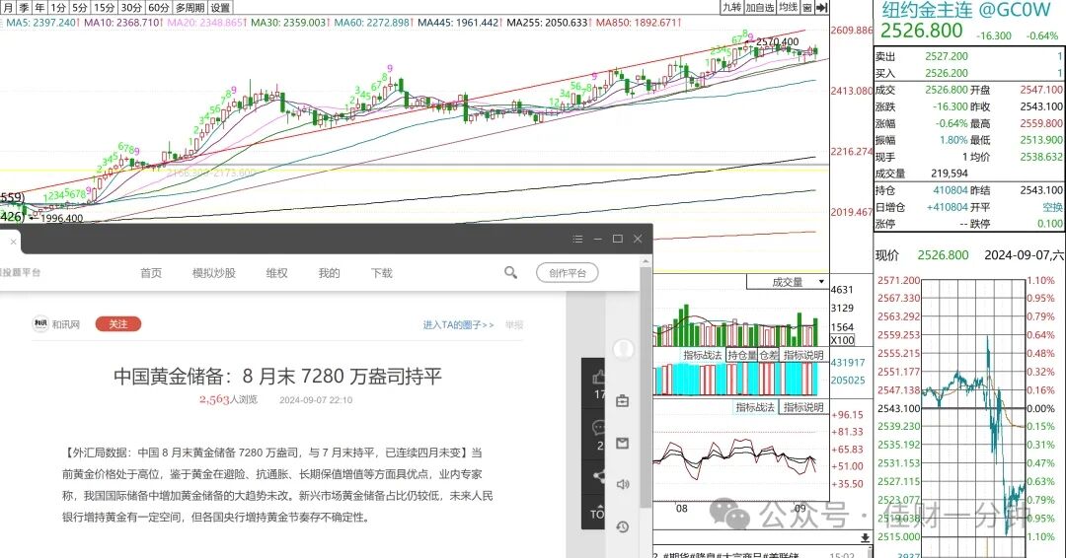The width and height of the screenshot is (1066, 558).
Task: Click the 最低 value 2513.900
Action: [1041, 140]
